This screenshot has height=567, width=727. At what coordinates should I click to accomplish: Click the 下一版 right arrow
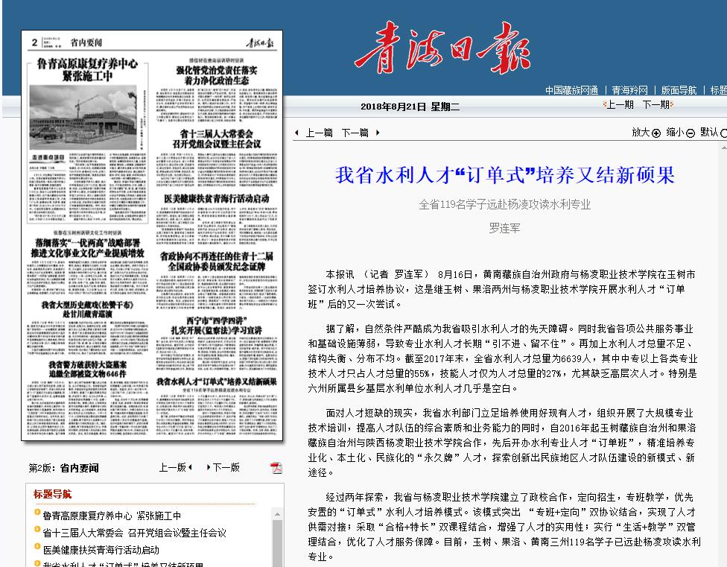coord(208,467)
